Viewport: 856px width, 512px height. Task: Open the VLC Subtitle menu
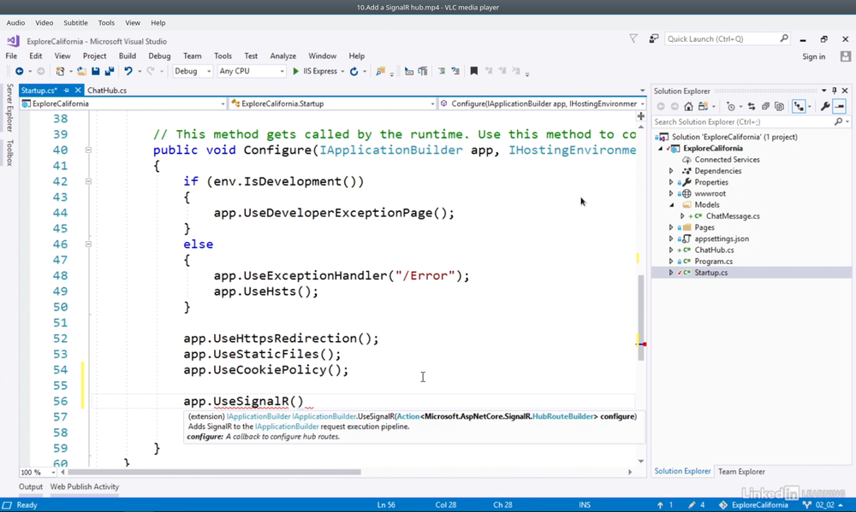click(75, 23)
